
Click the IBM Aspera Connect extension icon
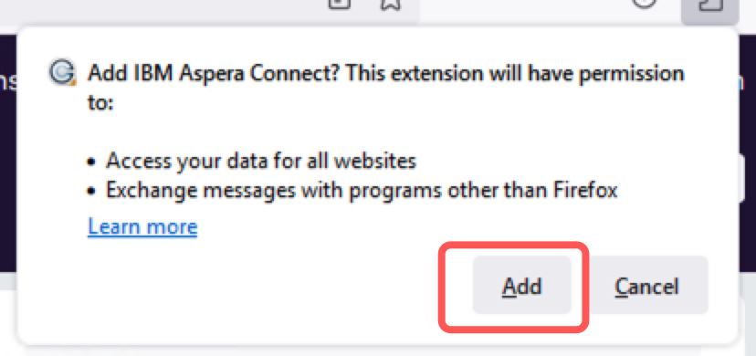pos(63,73)
